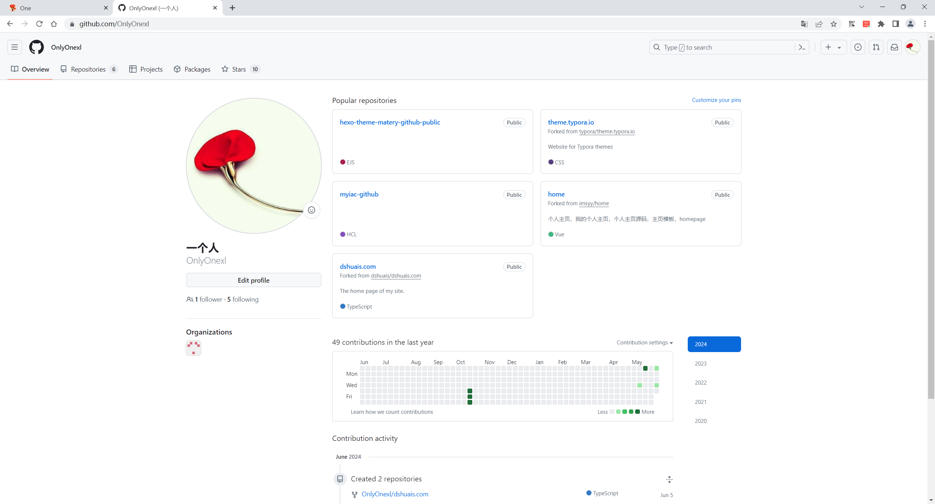Select the 2024 contribution year

[x=714, y=344]
